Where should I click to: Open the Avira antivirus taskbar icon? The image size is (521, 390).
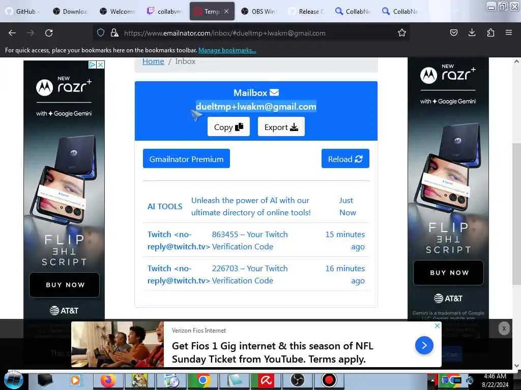tap(266, 380)
